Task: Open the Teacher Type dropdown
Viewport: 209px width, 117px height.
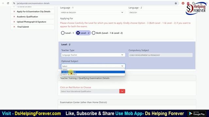Action: [x=93, y=55]
